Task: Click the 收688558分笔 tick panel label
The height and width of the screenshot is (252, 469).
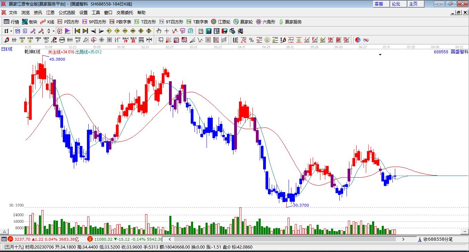Action: pos(438,239)
